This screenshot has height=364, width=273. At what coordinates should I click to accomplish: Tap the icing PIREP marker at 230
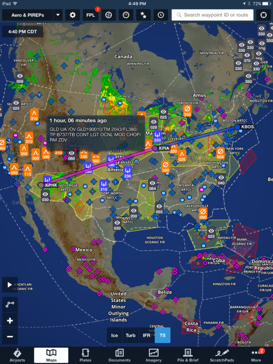(x=127, y=172)
